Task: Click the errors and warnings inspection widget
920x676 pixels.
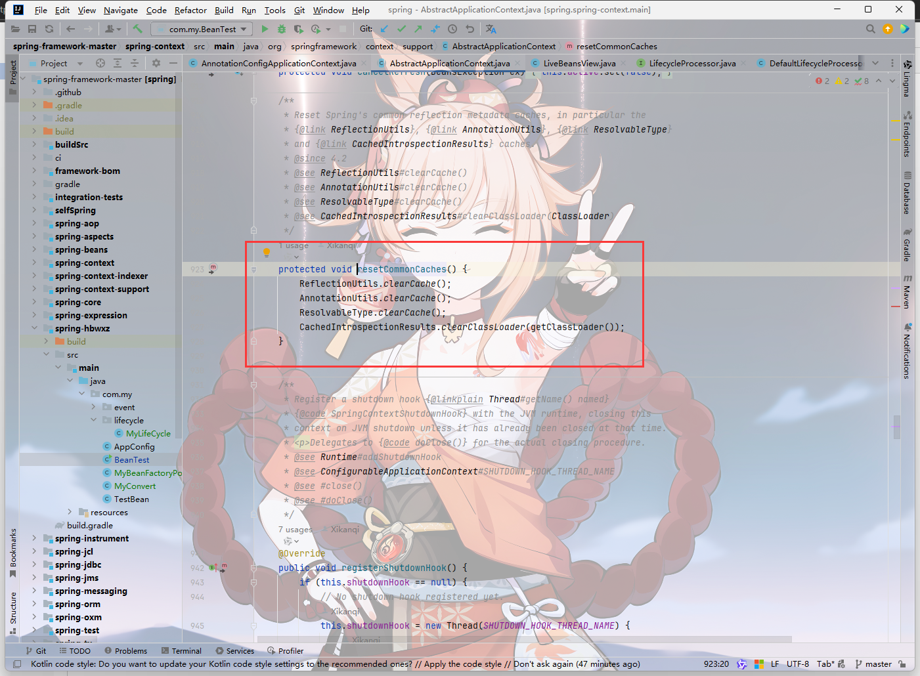Action: point(842,81)
